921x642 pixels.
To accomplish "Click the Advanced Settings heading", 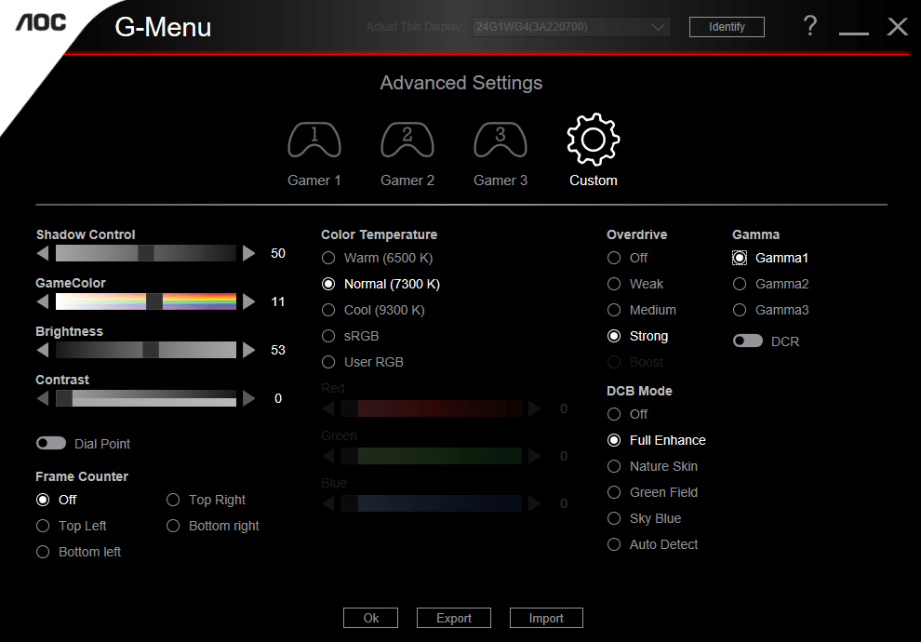I will coord(461,83).
